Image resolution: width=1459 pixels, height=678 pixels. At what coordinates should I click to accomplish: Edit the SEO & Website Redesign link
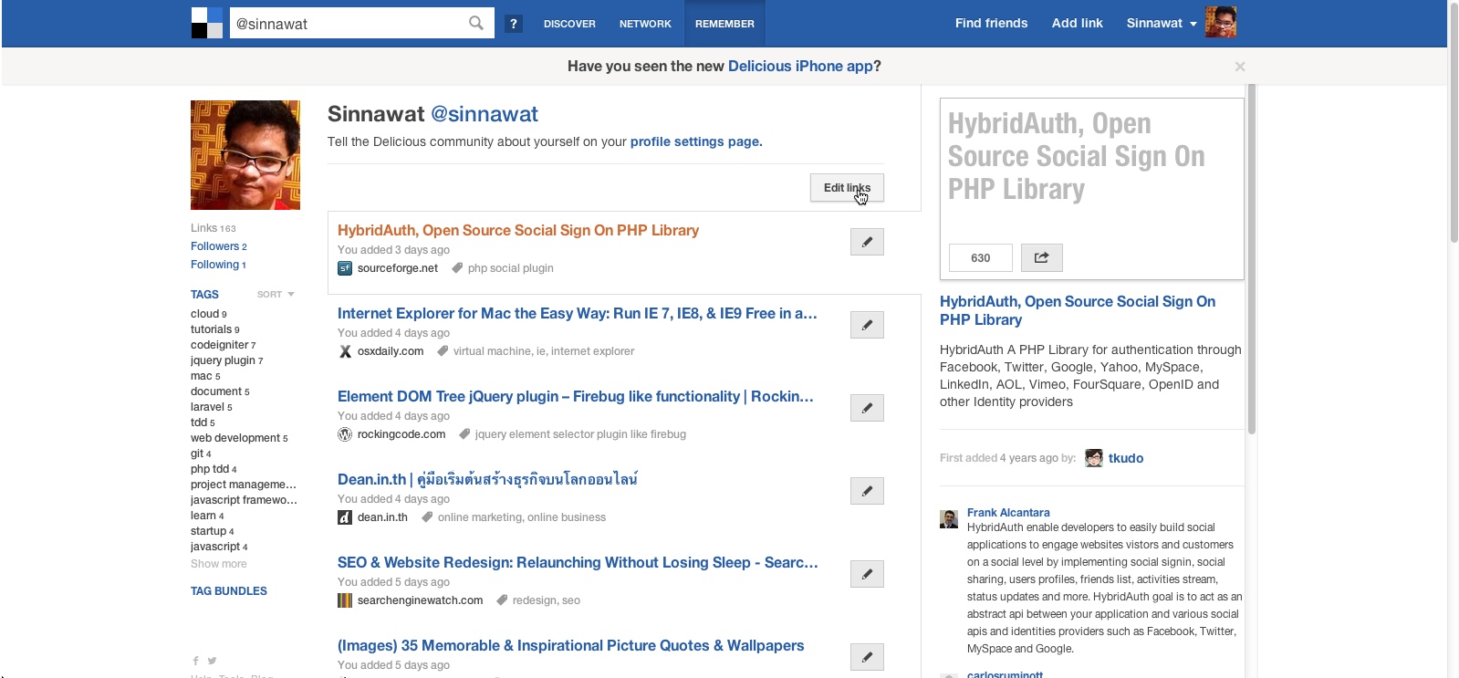[x=867, y=574]
